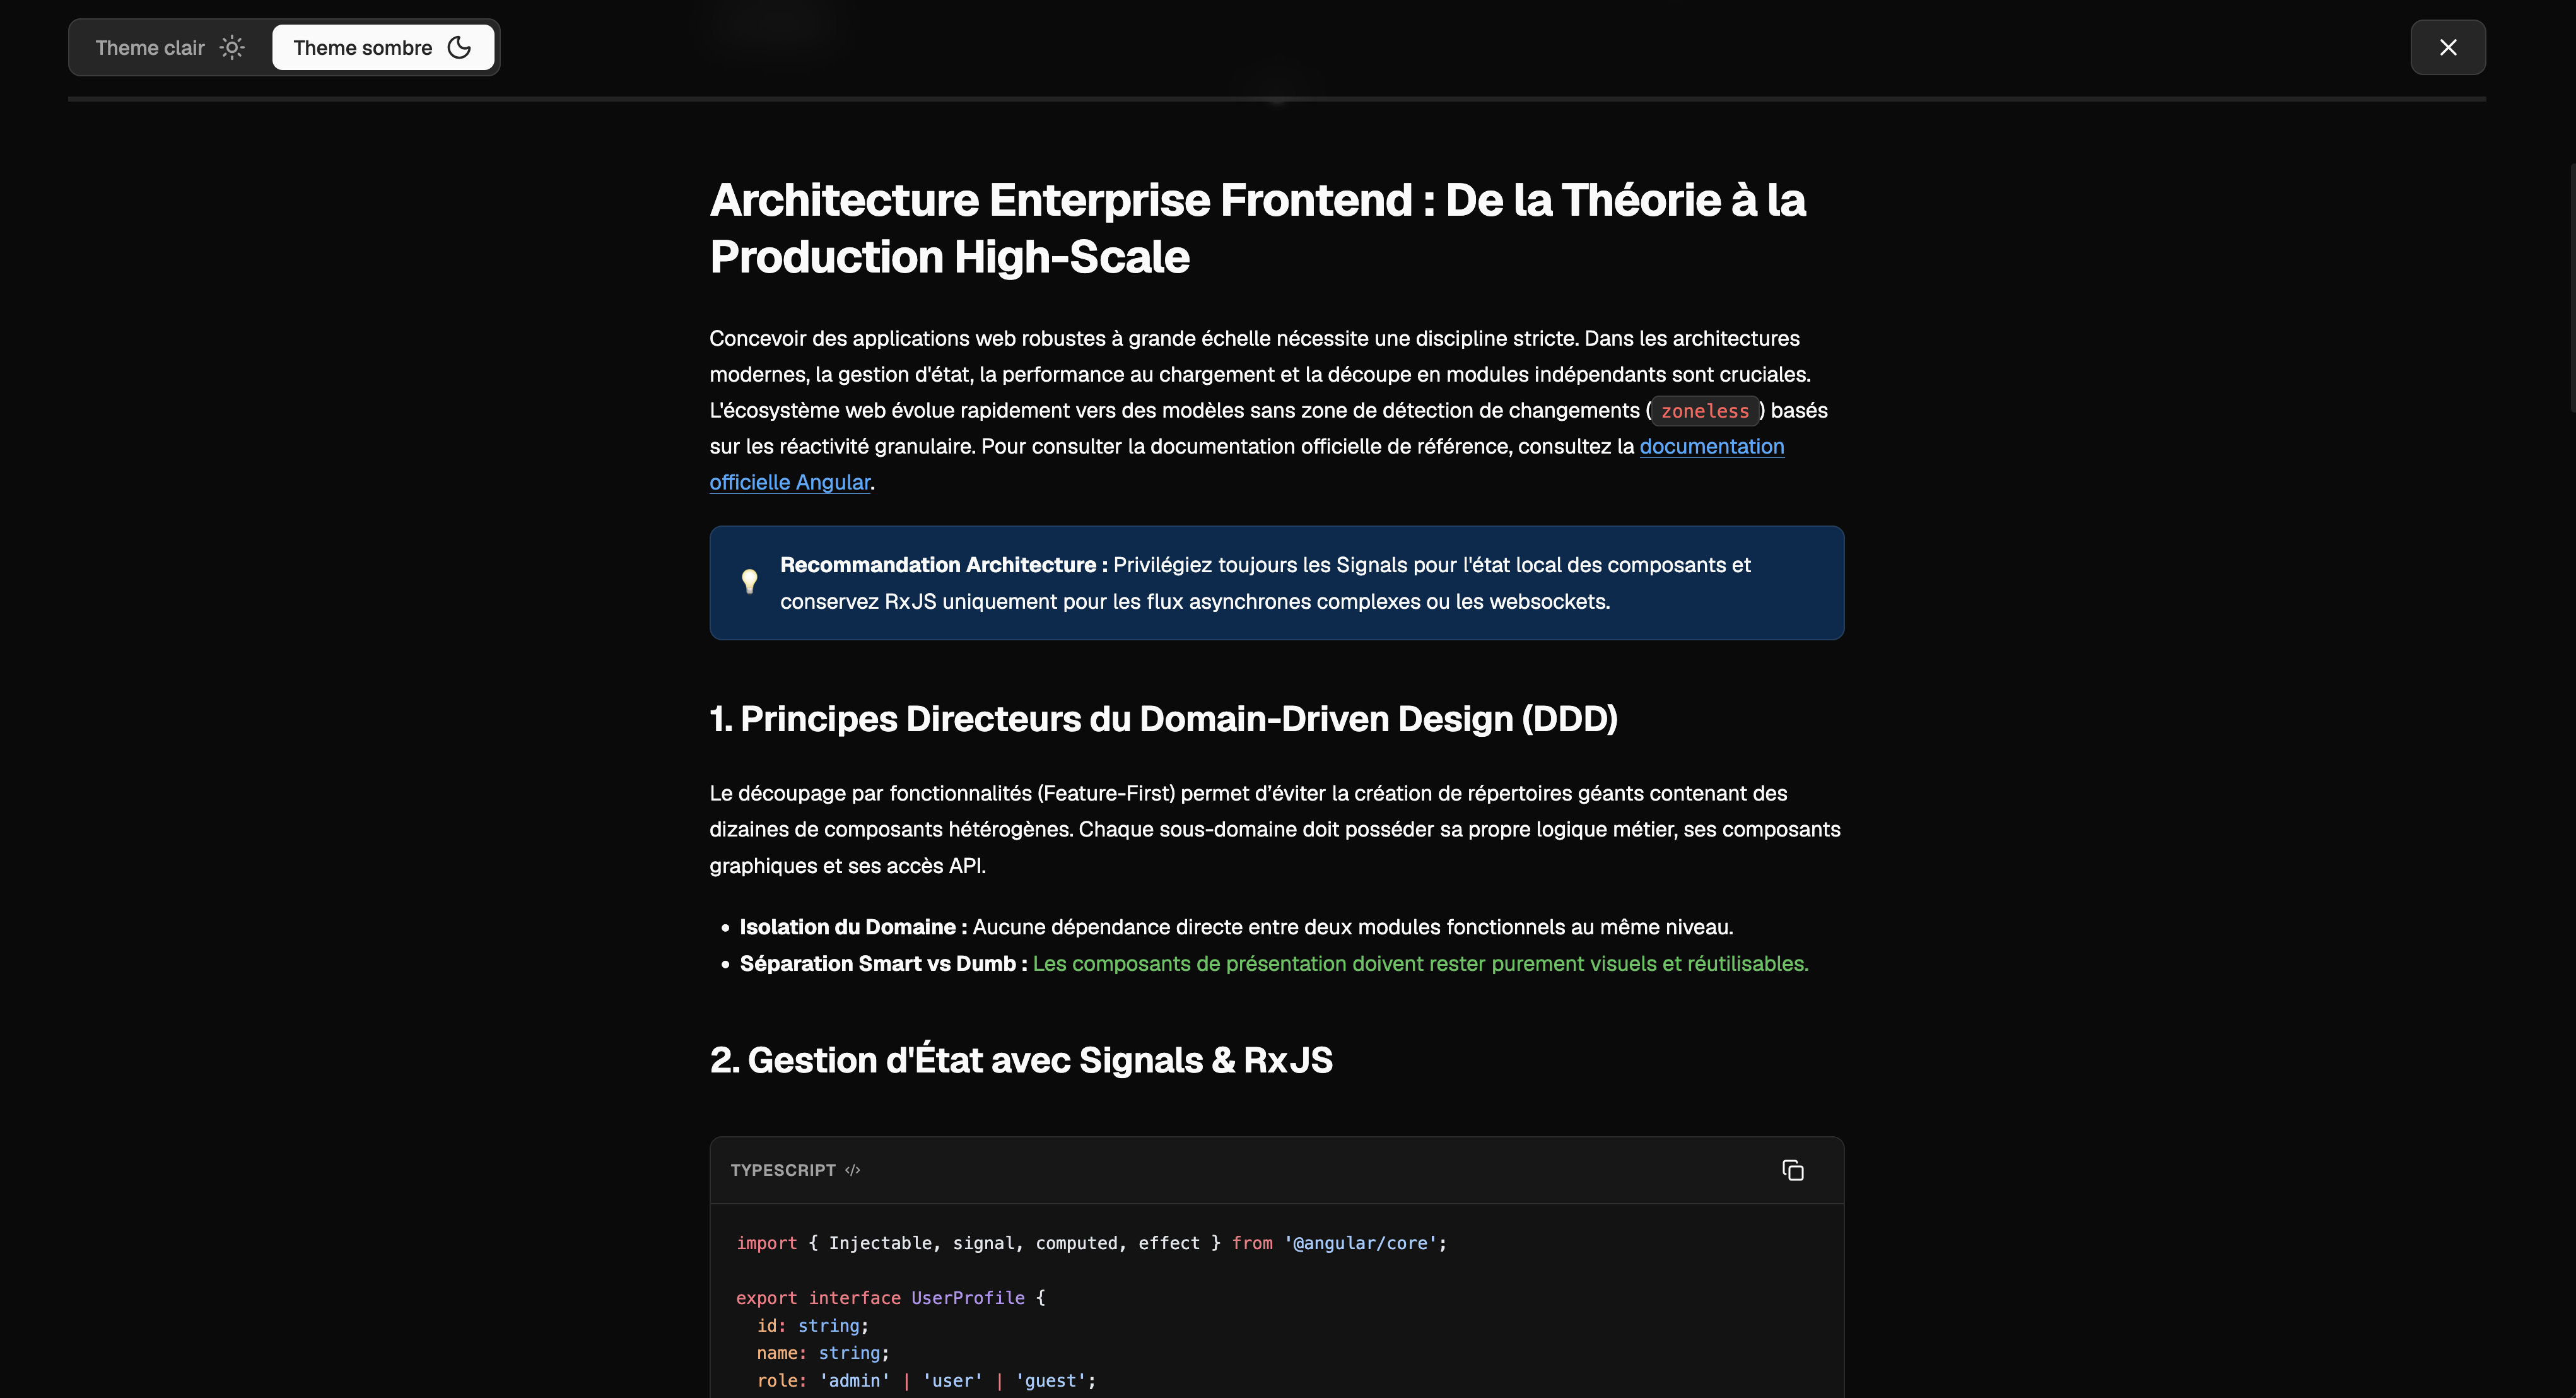Screen dimensions: 2576x1398
Task: Switch to Theme clair light mode
Action: click(170, 48)
